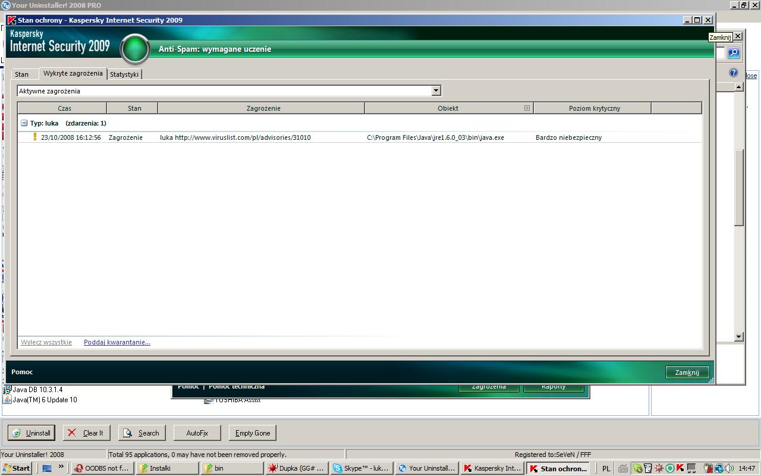
Task: Switch to the Instalki taskbar folder
Action: point(167,468)
